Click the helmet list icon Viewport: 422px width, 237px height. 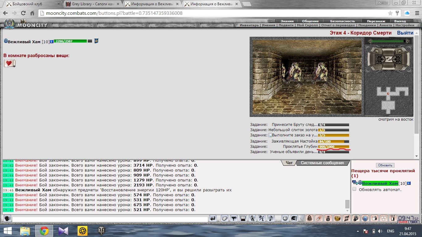[x=294, y=218]
